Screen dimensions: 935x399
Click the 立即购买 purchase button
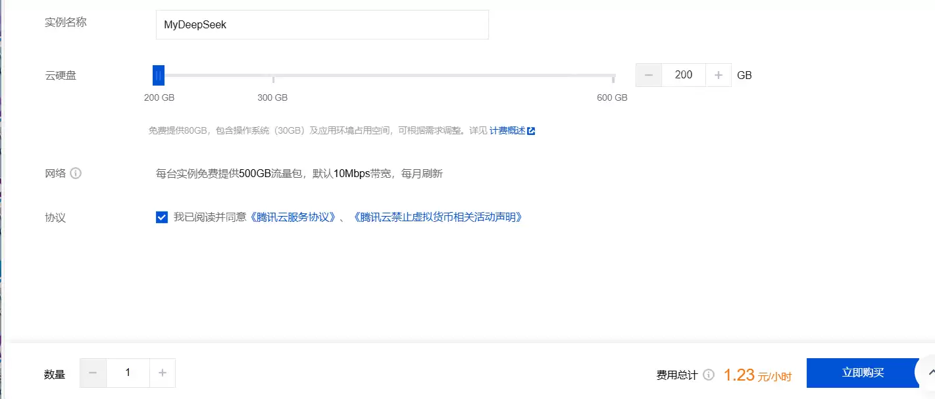(x=862, y=372)
